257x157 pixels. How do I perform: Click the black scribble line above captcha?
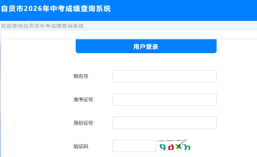coord(172,140)
